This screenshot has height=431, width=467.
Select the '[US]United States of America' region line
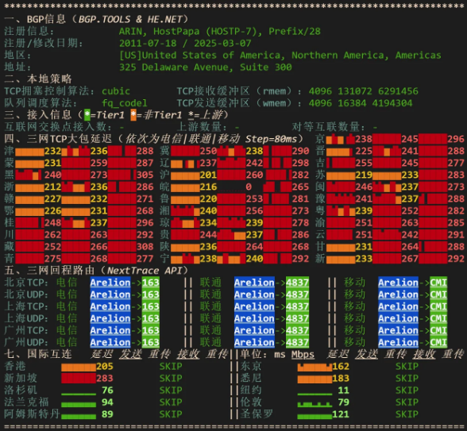click(280, 55)
